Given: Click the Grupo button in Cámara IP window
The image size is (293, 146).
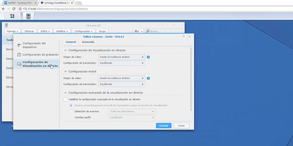Looking at the screenshot, I should (102, 31).
